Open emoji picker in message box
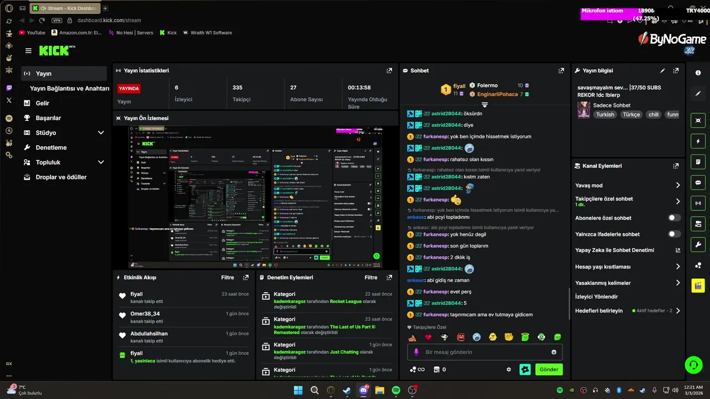This screenshot has height=399, width=710. tap(554, 352)
